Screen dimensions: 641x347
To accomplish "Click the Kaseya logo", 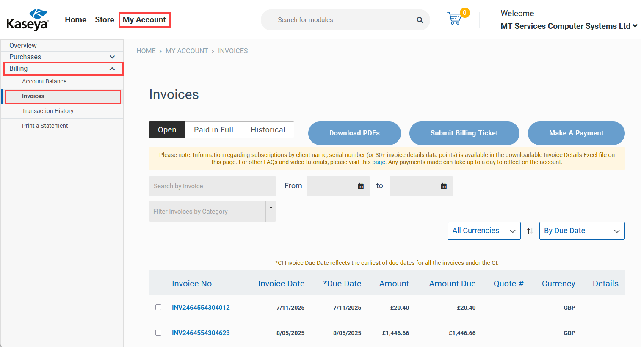I will click(28, 20).
